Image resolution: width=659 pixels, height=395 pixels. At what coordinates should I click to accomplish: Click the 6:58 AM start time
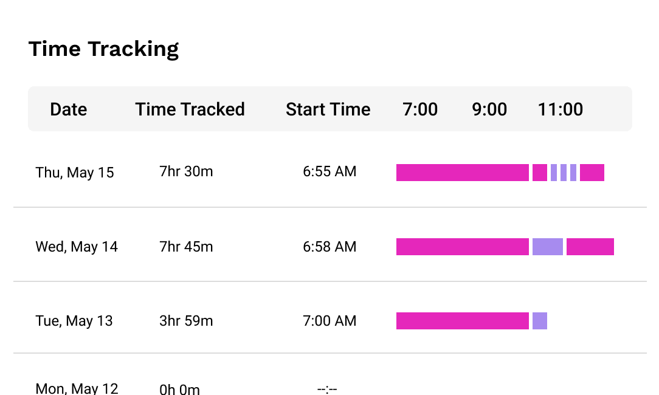click(329, 246)
